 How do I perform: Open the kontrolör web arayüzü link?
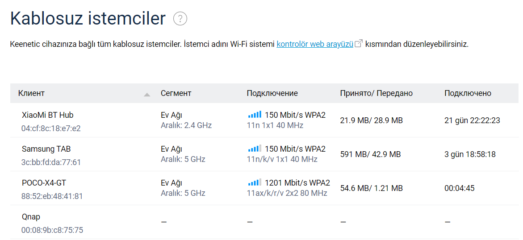(x=315, y=44)
